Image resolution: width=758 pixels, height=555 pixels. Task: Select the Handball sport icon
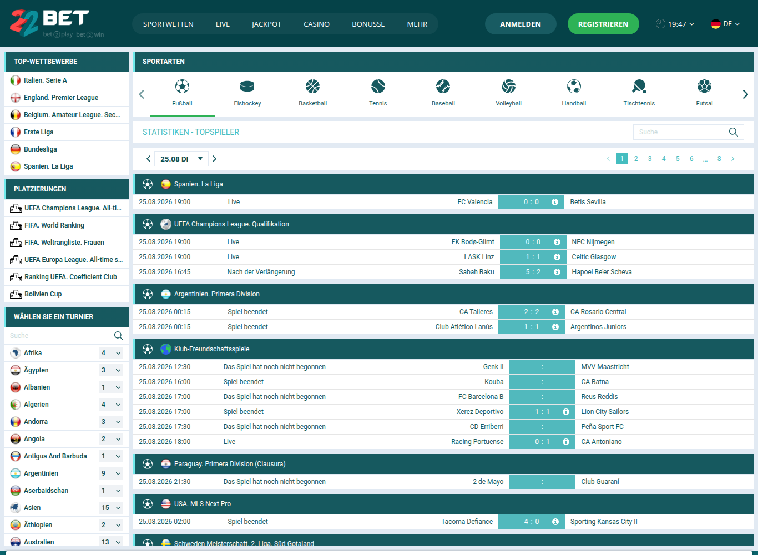click(574, 87)
